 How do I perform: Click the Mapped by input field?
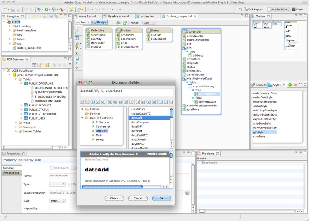coord(119,208)
